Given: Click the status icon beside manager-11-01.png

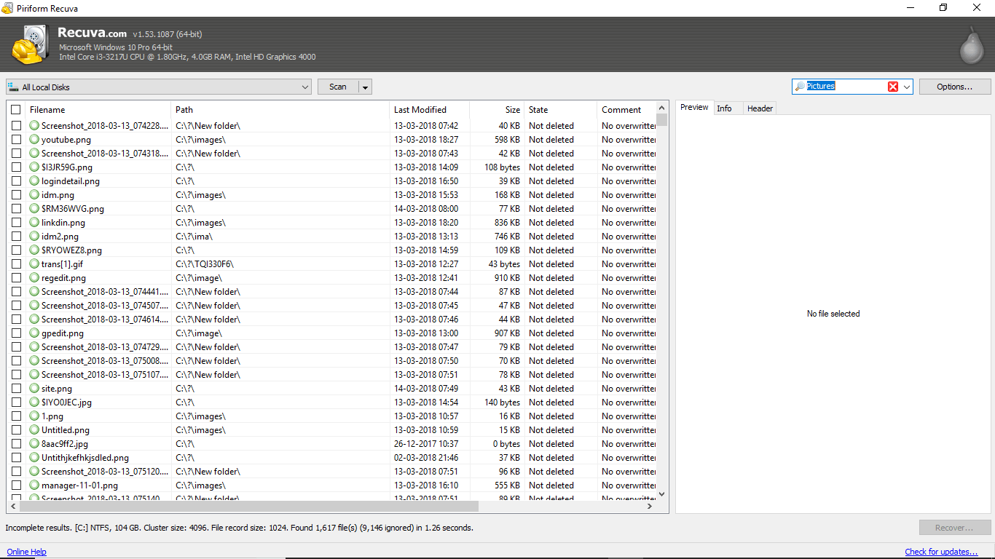Looking at the screenshot, I should (x=34, y=485).
